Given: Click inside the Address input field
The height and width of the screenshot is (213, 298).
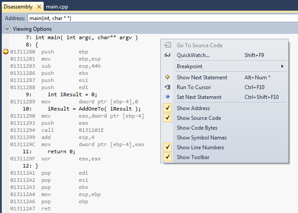Looking at the screenshot, I should point(160,18).
